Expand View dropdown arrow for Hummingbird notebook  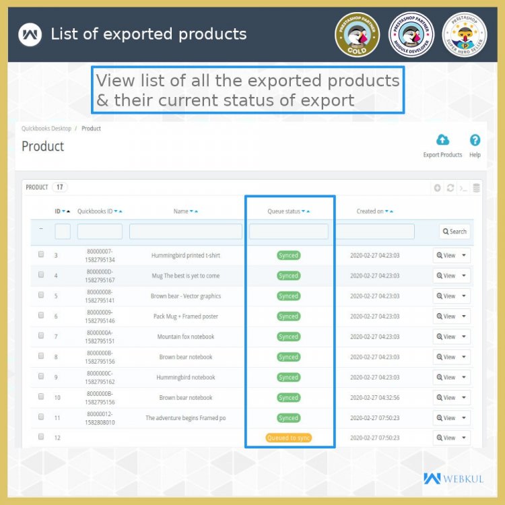pos(464,377)
